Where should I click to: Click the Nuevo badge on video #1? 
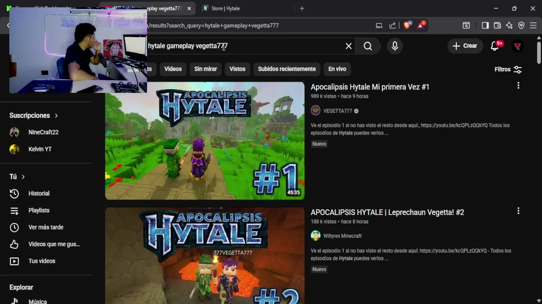pyautogui.click(x=319, y=144)
